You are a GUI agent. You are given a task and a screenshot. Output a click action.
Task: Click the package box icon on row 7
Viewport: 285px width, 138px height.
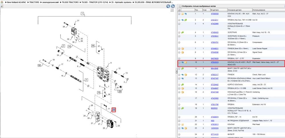[x=182, y=49]
